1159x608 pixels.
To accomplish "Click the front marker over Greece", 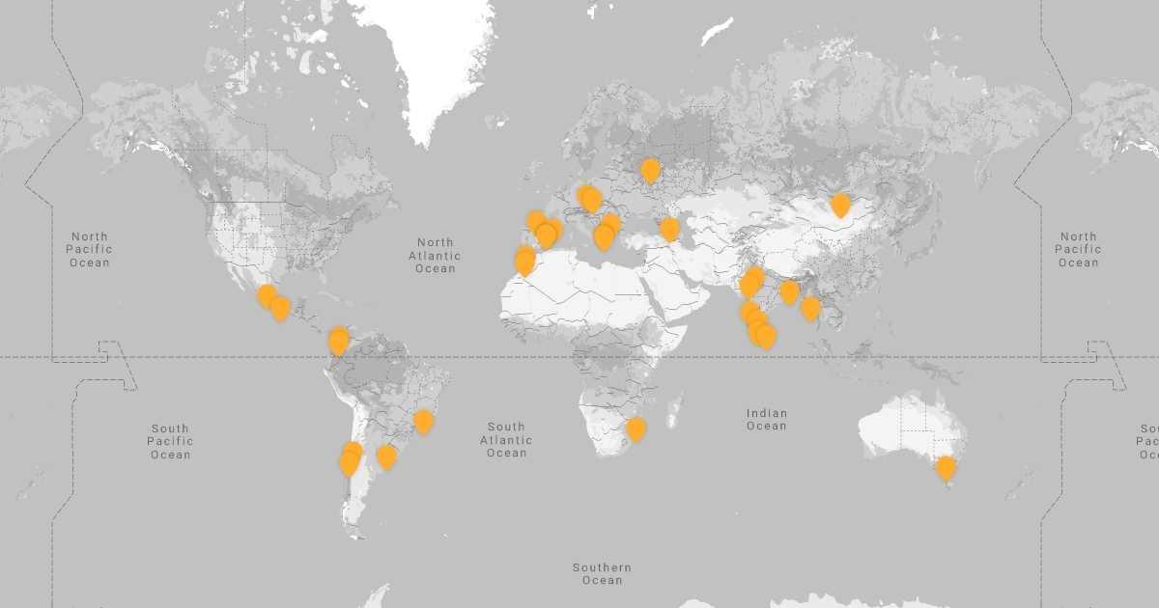I will point(604,236).
